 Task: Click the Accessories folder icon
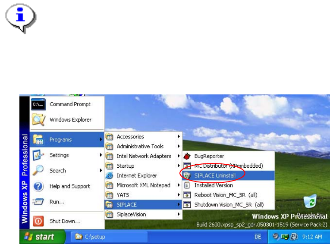(x=110, y=137)
